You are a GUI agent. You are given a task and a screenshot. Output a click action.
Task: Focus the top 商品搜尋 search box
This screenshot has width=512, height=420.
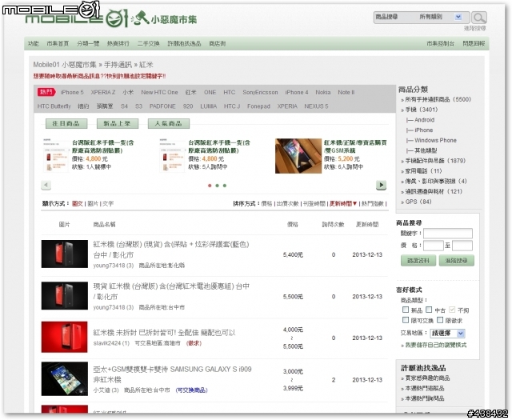[x=395, y=17]
